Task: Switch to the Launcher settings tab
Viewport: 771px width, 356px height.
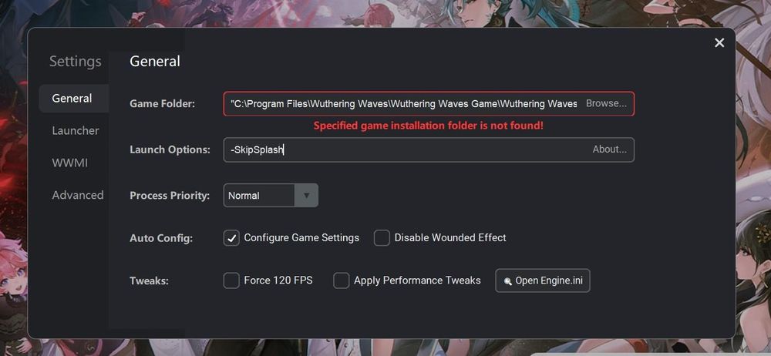Action: [x=76, y=130]
